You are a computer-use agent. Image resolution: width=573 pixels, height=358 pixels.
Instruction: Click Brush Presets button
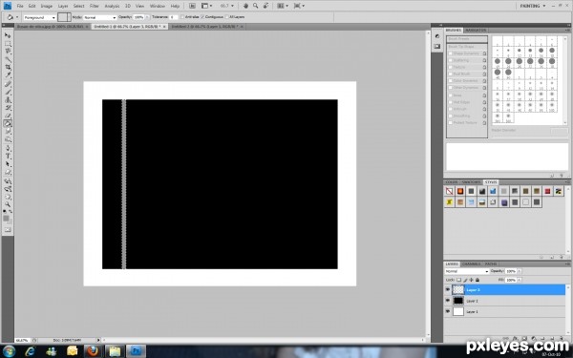pyautogui.click(x=467, y=39)
